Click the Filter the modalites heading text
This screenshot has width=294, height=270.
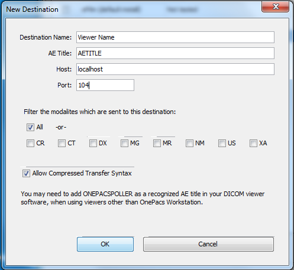coord(100,112)
